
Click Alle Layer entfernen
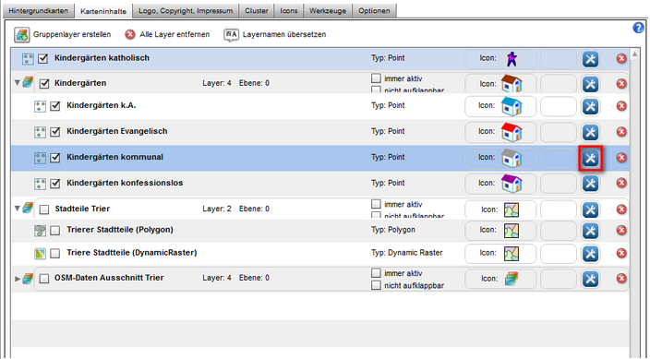pos(167,34)
